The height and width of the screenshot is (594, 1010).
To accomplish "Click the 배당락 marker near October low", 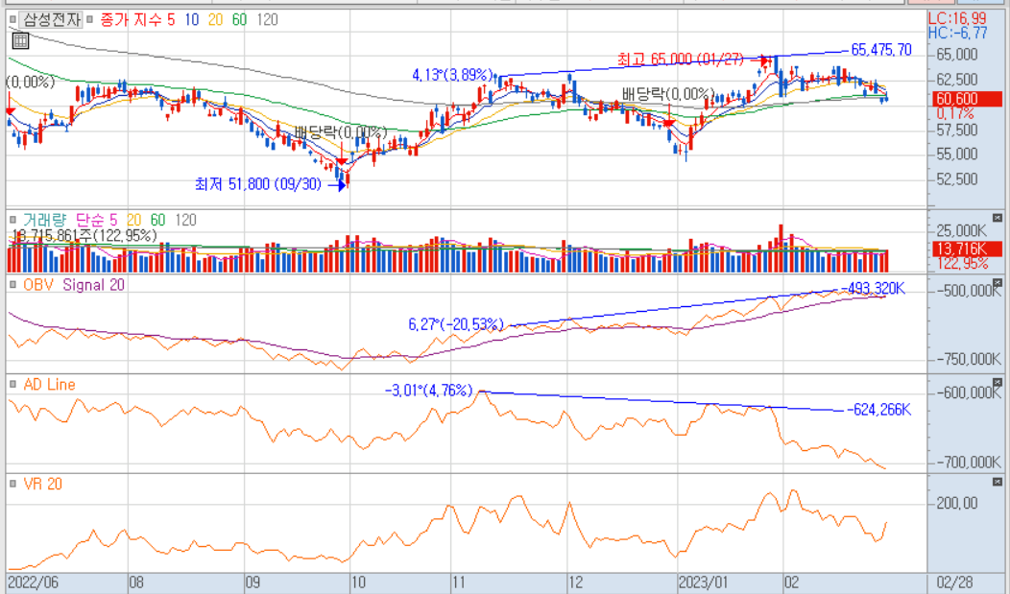I will click(341, 132).
